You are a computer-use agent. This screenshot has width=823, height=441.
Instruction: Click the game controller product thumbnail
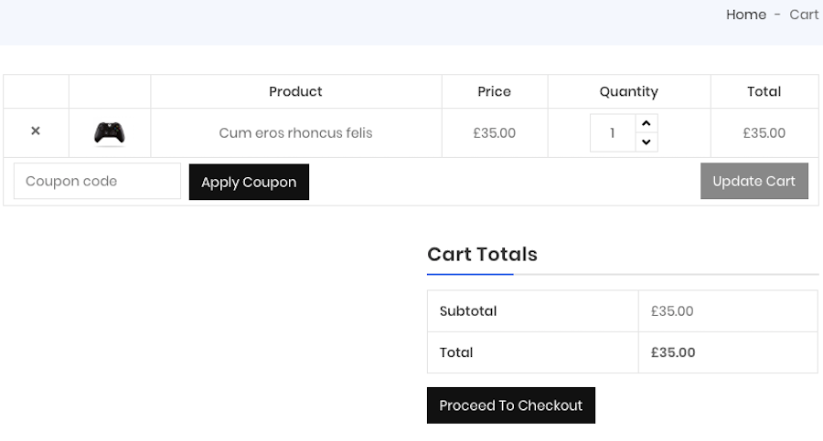(110, 133)
